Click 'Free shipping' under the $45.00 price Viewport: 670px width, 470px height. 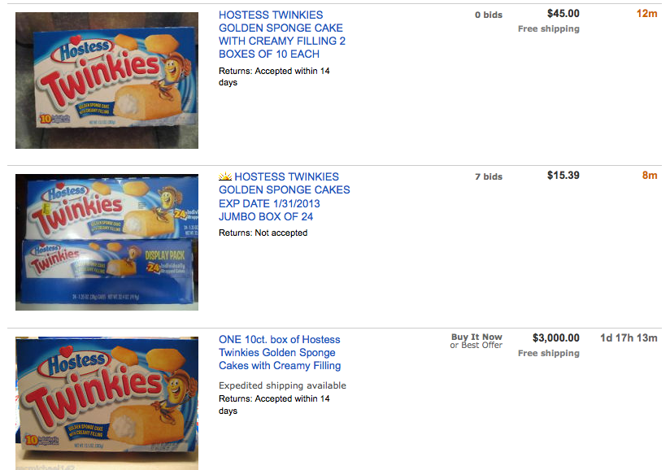549,29
